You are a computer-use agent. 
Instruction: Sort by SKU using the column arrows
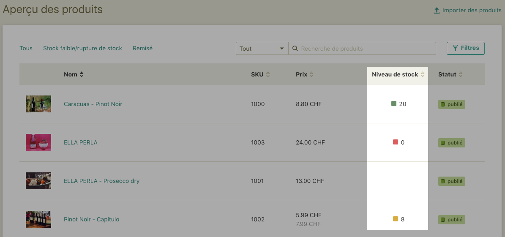[268, 74]
